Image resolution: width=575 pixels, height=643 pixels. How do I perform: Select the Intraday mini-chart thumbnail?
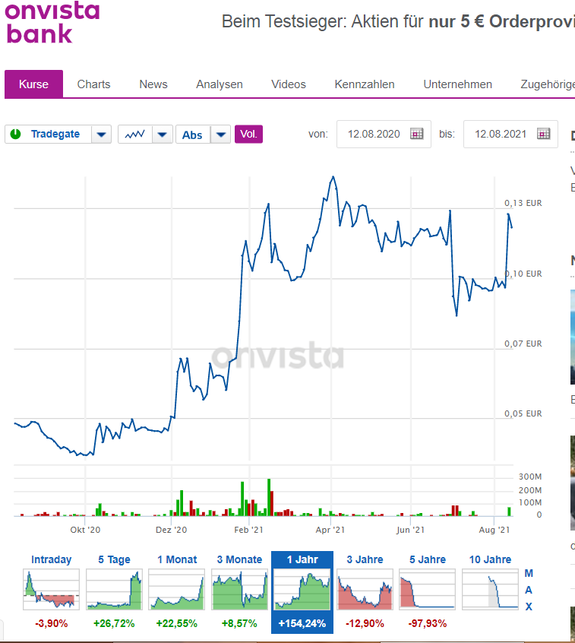(x=51, y=589)
